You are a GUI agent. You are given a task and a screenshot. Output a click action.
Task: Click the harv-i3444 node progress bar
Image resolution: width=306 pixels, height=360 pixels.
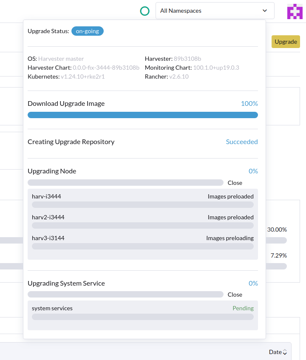[142, 205]
